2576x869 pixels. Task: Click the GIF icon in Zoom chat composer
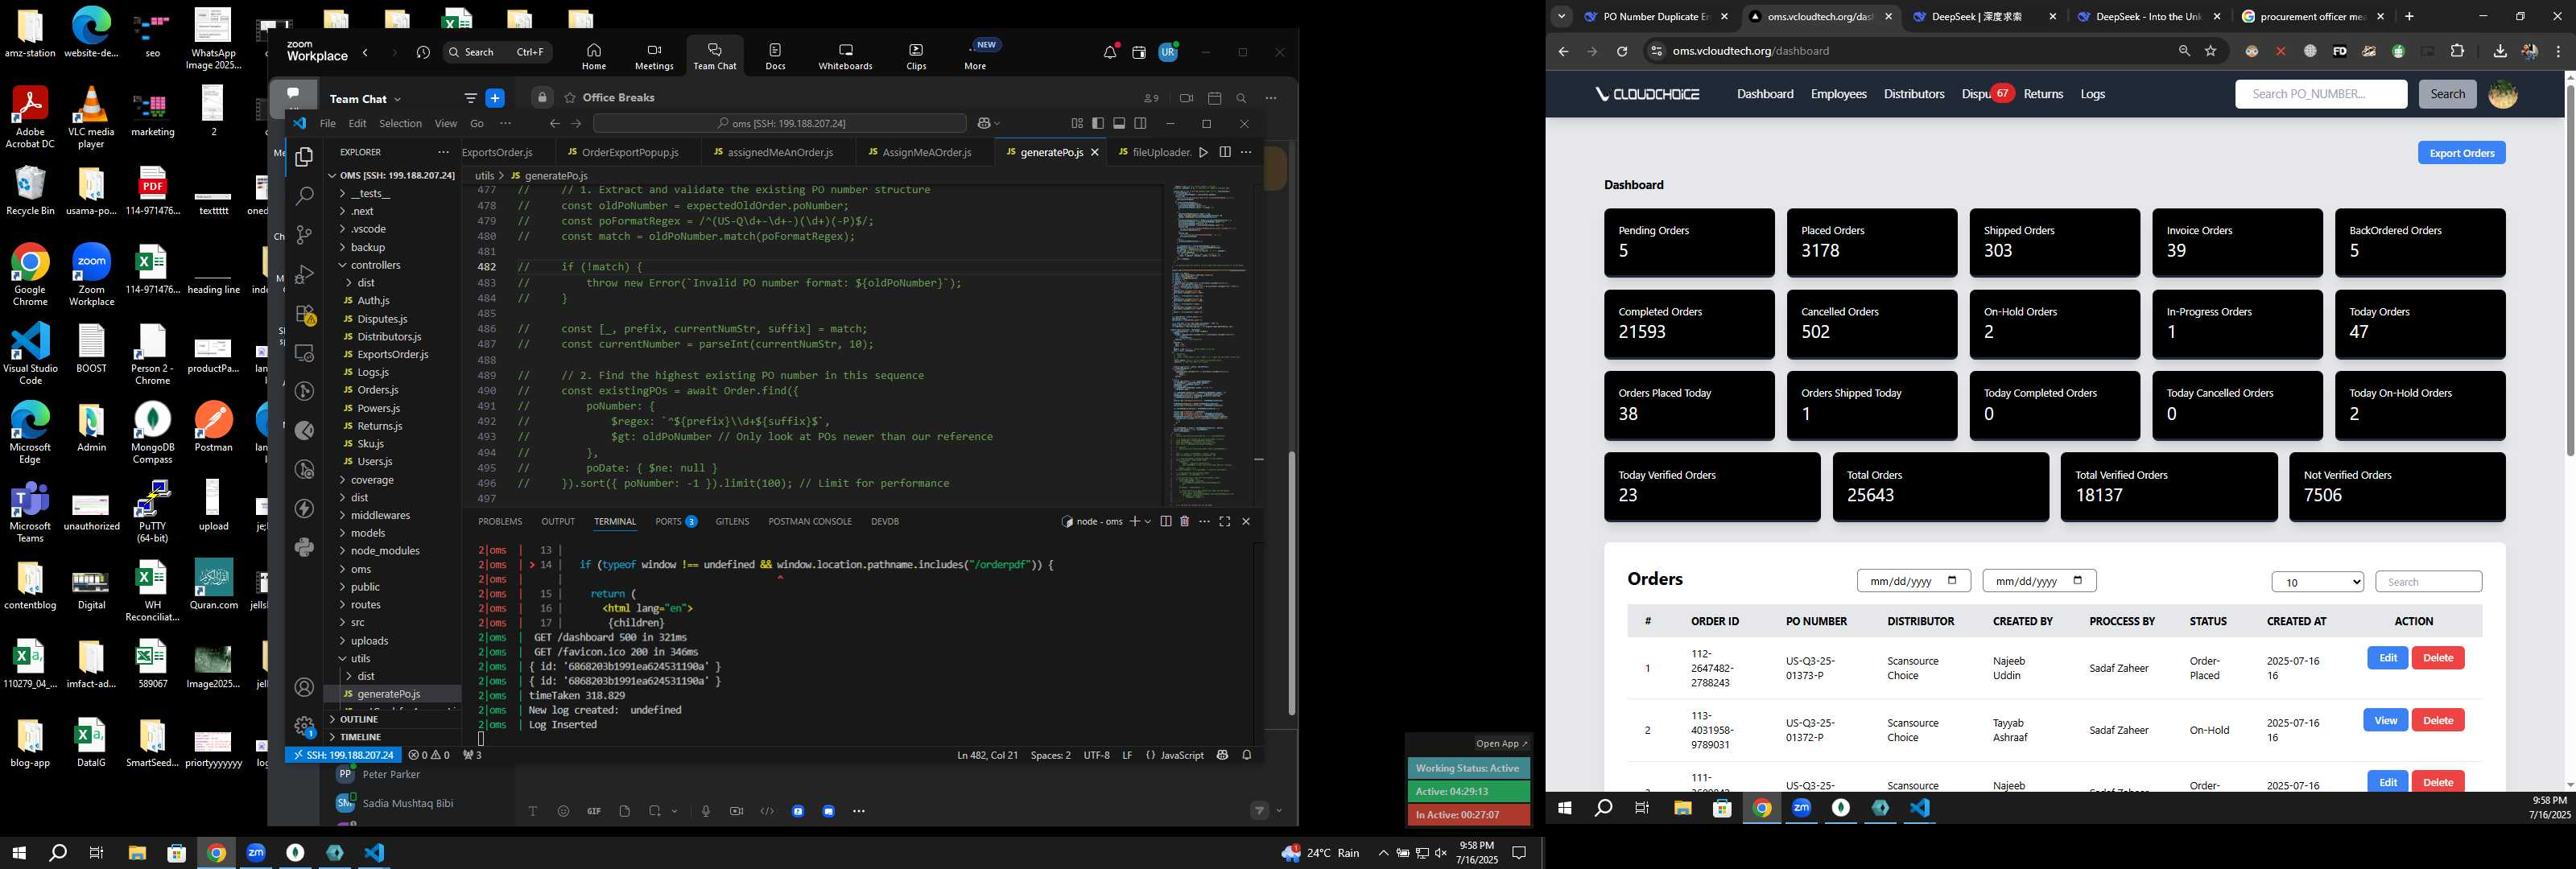coord(594,811)
